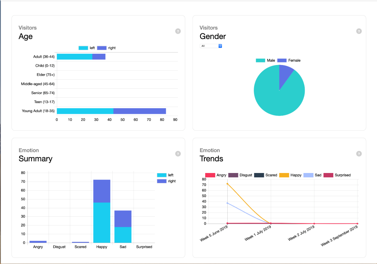
Task: Toggle the 'right' legend in Age chart
Action: (106, 48)
